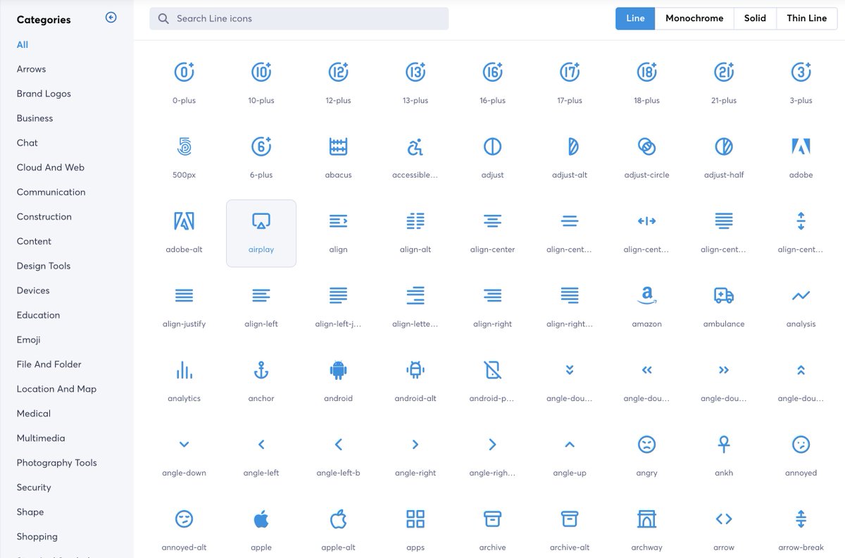Switch to Line icon style
This screenshot has height=558, width=845.
[635, 18]
